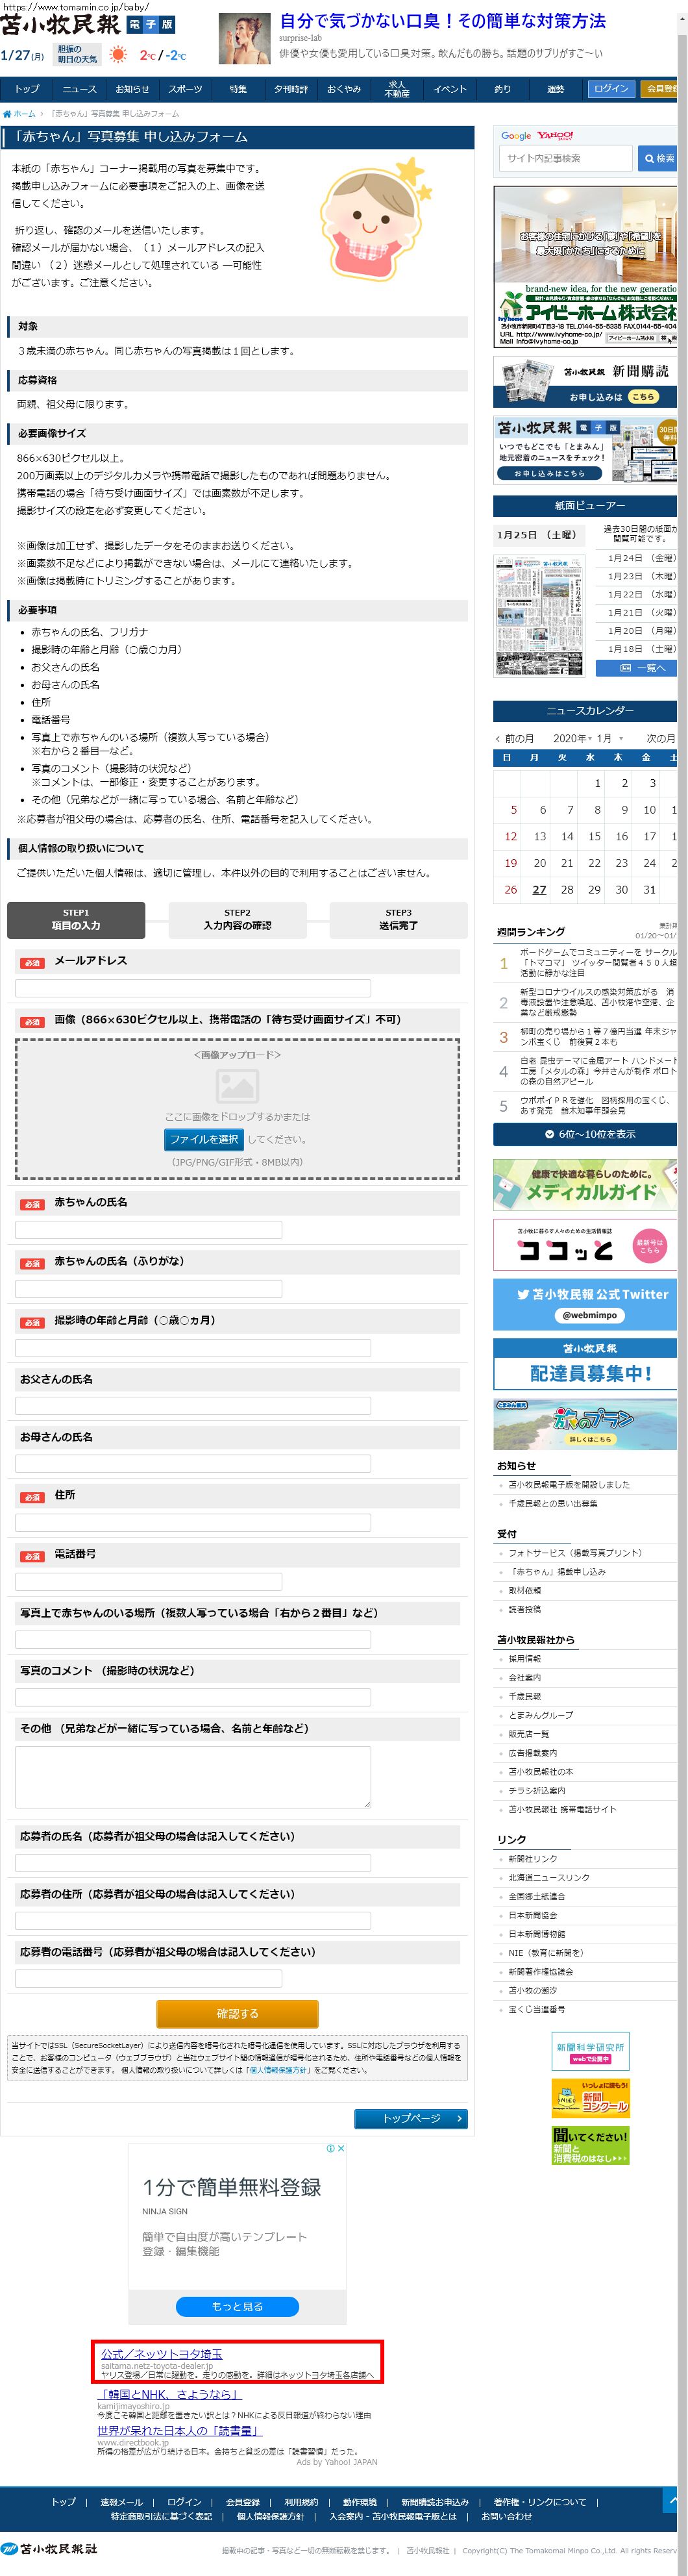Expand ranking with 6位〜10位を表示

pyautogui.click(x=585, y=1134)
